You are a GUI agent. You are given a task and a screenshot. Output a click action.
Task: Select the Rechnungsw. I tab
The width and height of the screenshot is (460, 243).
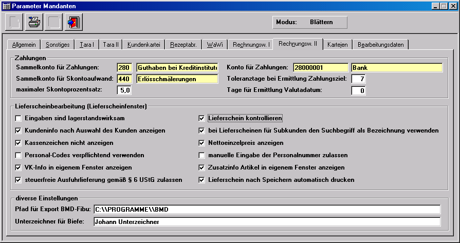251,45
